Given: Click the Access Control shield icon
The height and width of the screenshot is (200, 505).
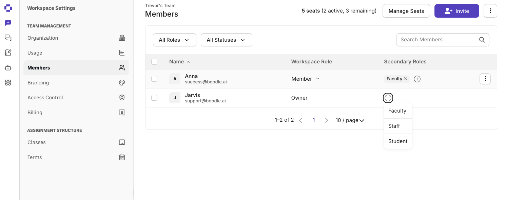Looking at the screenshot, I should [122, 98].
